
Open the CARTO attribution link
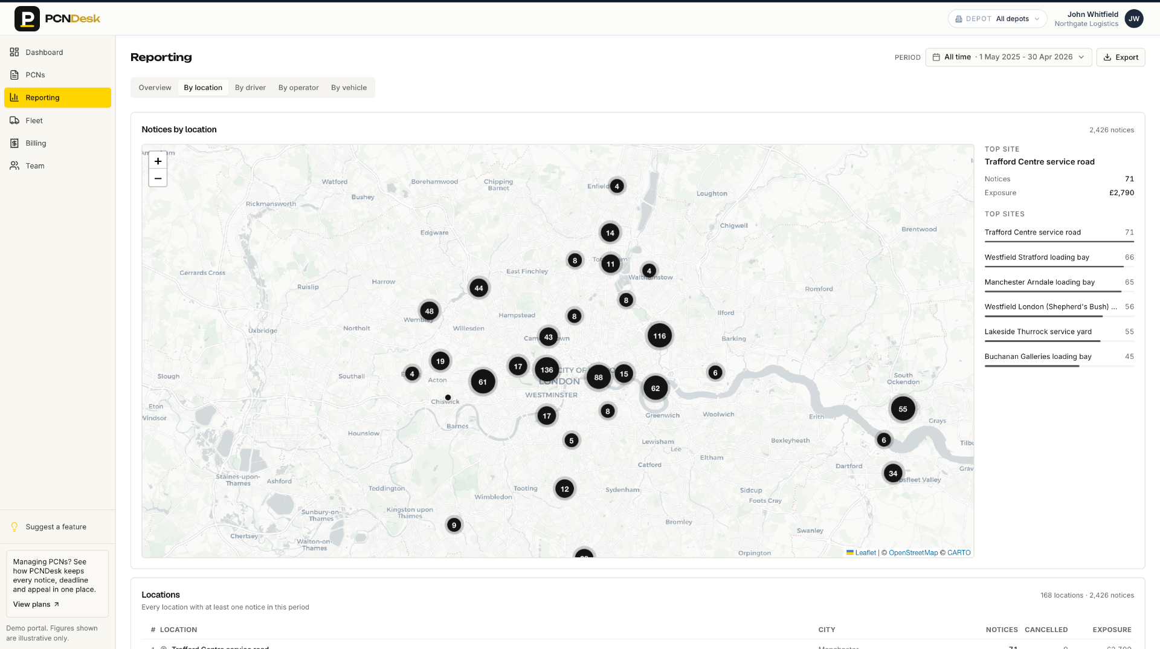point(959,553)
